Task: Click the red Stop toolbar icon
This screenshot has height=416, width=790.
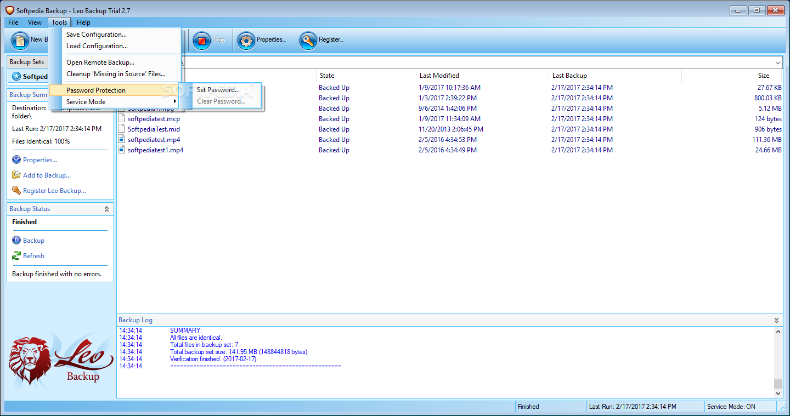Action: pyautogui.click(x=202, y=40)
